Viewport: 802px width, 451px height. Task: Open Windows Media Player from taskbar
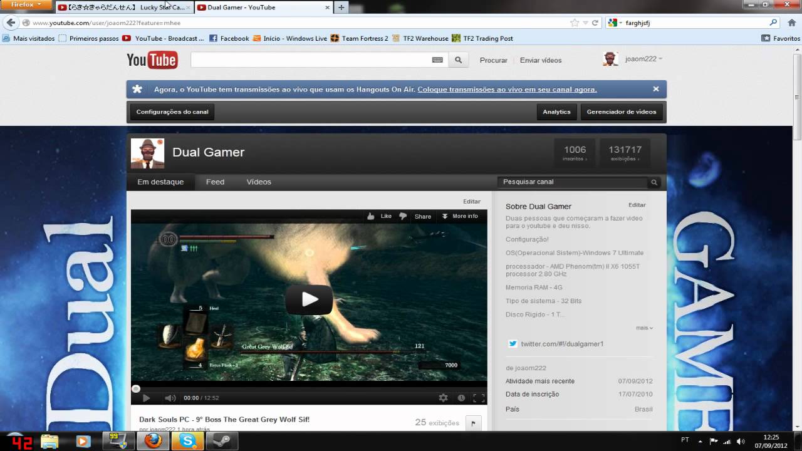point(83,441)
